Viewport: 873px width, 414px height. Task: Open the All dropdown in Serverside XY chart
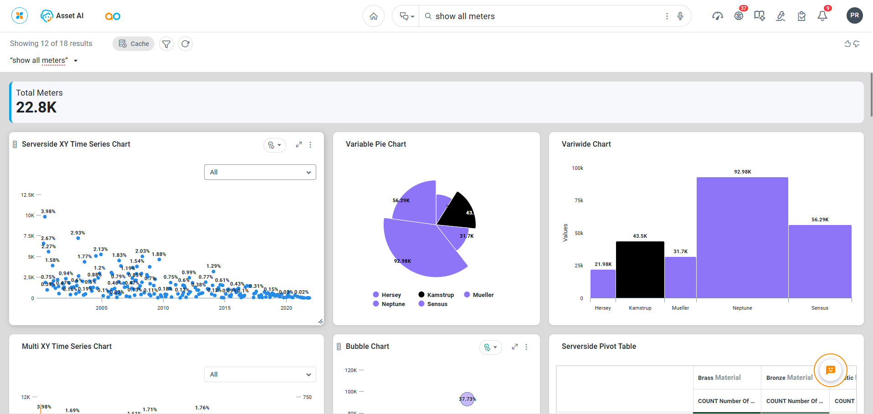pyautogui.click(x=260, y=172)
